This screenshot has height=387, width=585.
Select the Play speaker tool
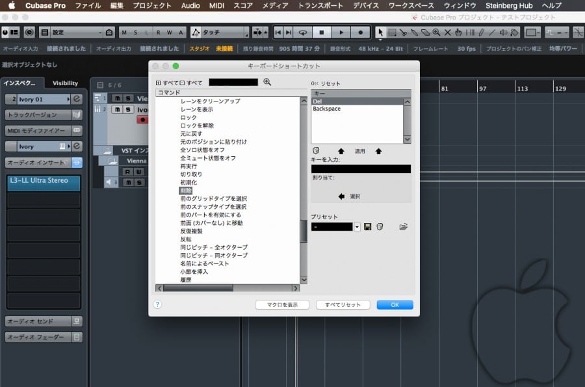click(x=503, y=33)
